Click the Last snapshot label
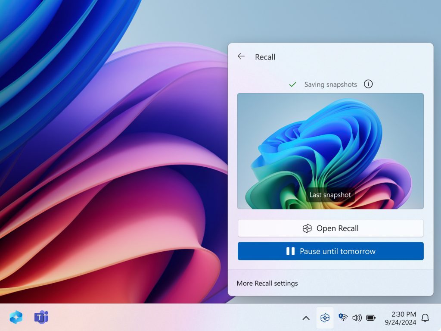The image size is (441, 331). 330,195
